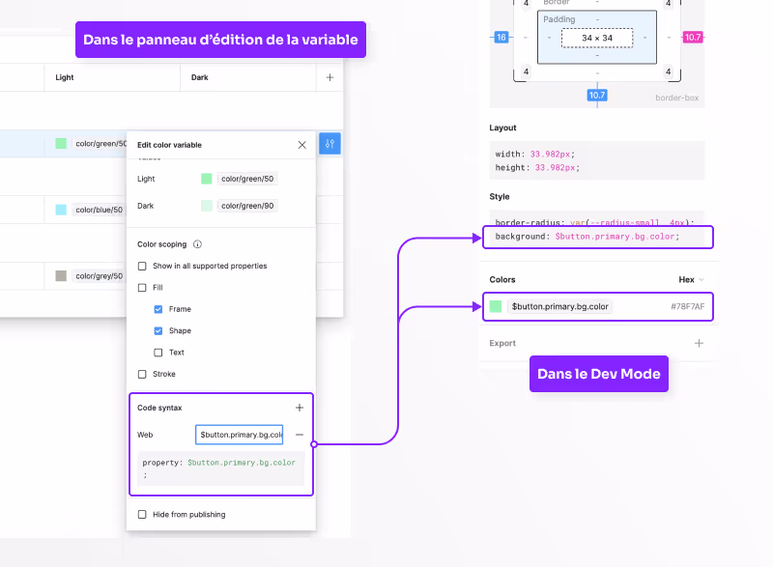
Task: Click the 34 × 34 box model size
Action: click(x=597, y=38)
